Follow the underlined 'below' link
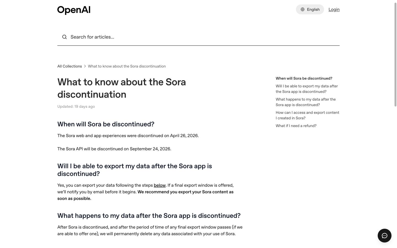This screenshot has width=397, height=248. (160, 185)
